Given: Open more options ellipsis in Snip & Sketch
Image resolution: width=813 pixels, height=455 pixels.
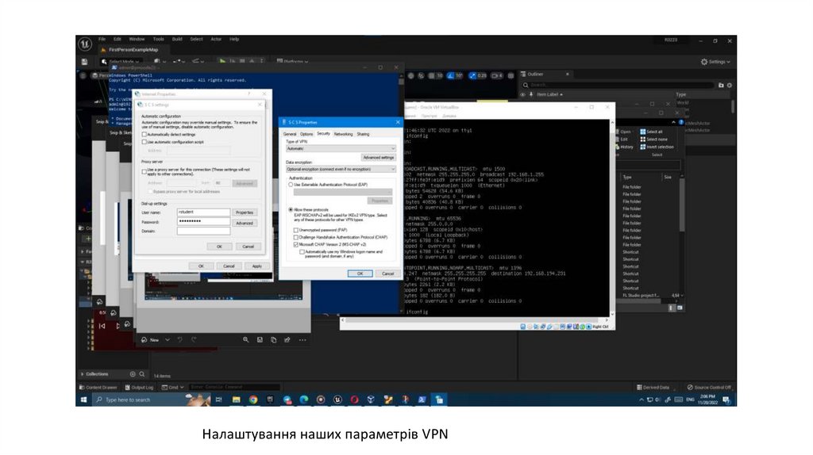Looking at the screenshot, I should click(302, 340).
